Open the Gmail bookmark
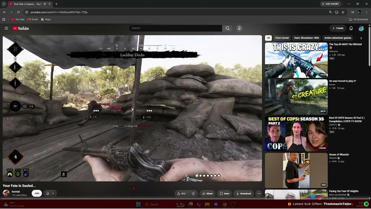Image resolution: width=371 pixels, height=209 pixels. [x=32, y=19]
